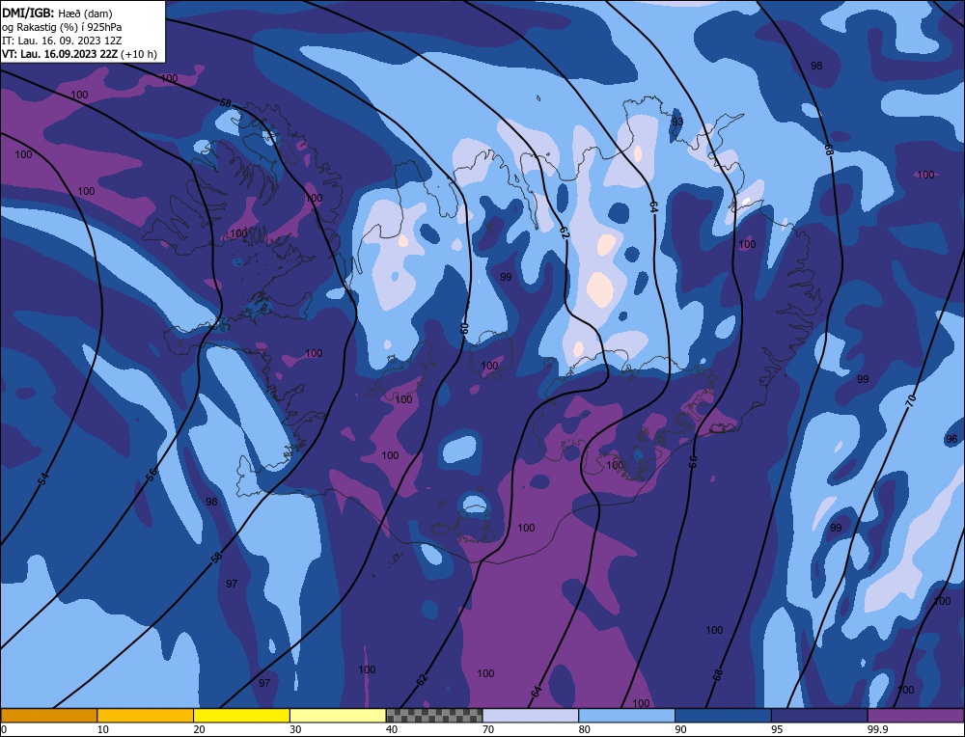Click the legend tick label '40'
This screenshot has height=737, width=965.
392,729
